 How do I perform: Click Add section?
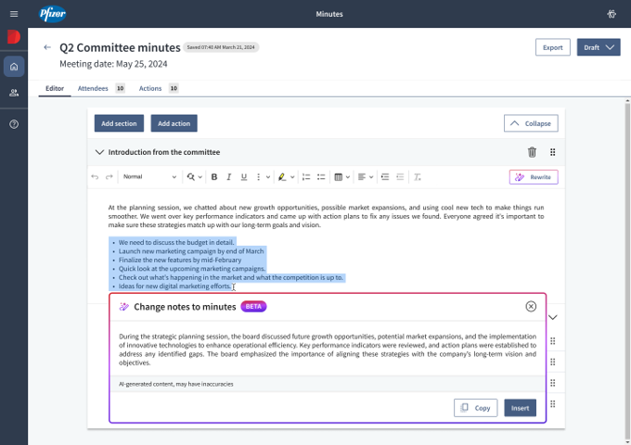[119, 123]
